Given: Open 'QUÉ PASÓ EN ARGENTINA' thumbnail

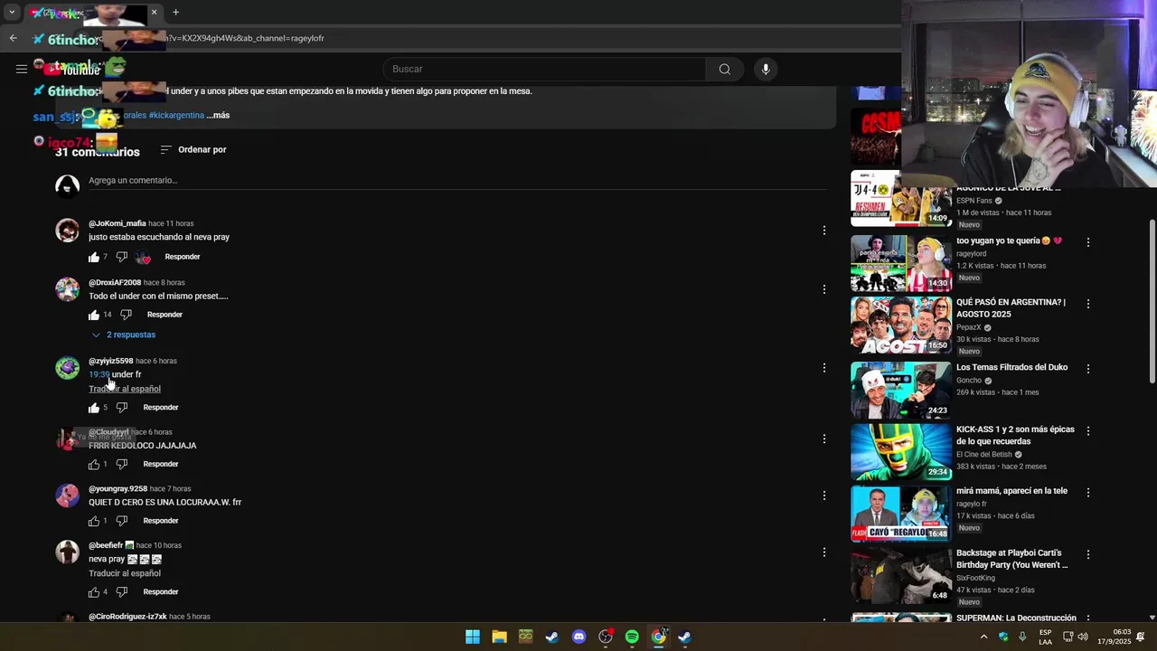Looking at the screenshot, I should (901, 325).
